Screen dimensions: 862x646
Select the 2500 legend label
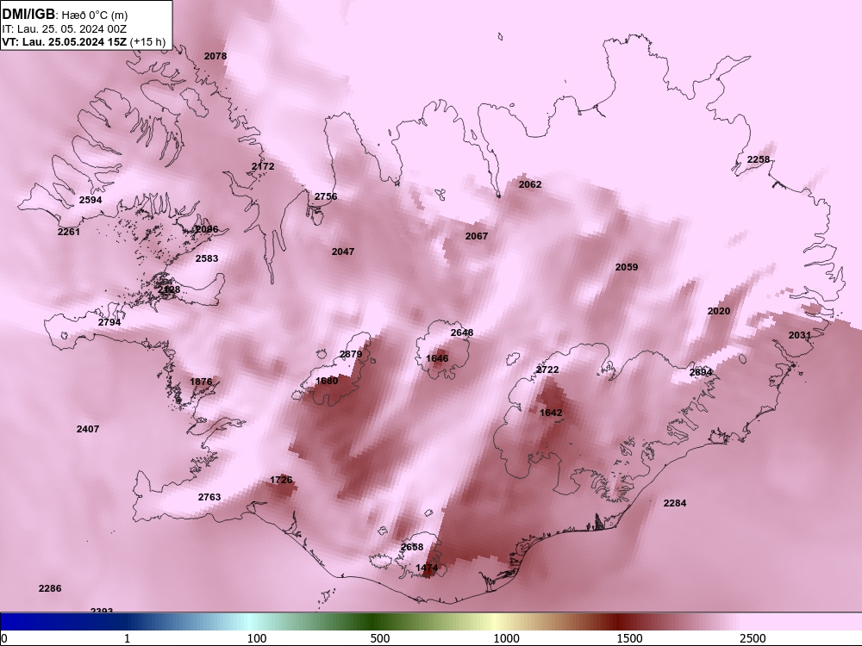click(753, 638)
